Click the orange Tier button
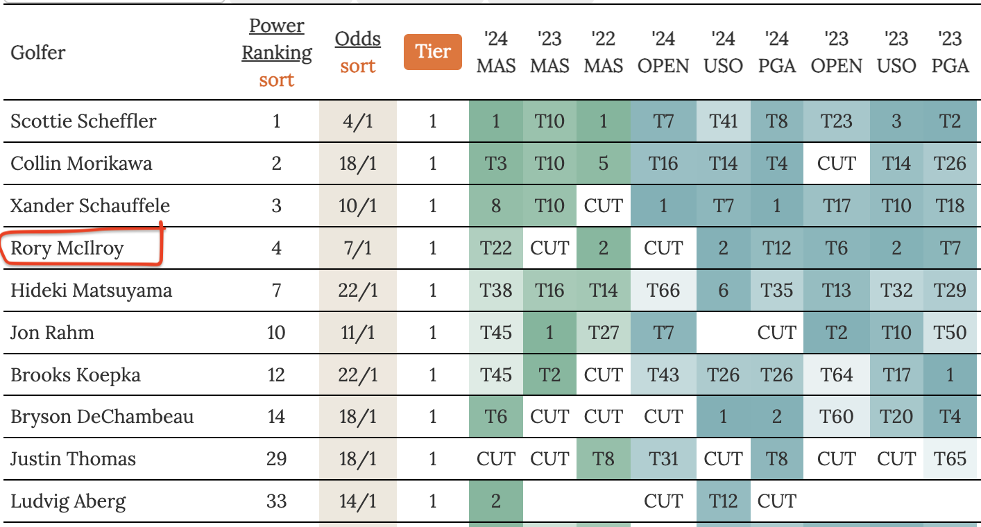 point(433,51)
